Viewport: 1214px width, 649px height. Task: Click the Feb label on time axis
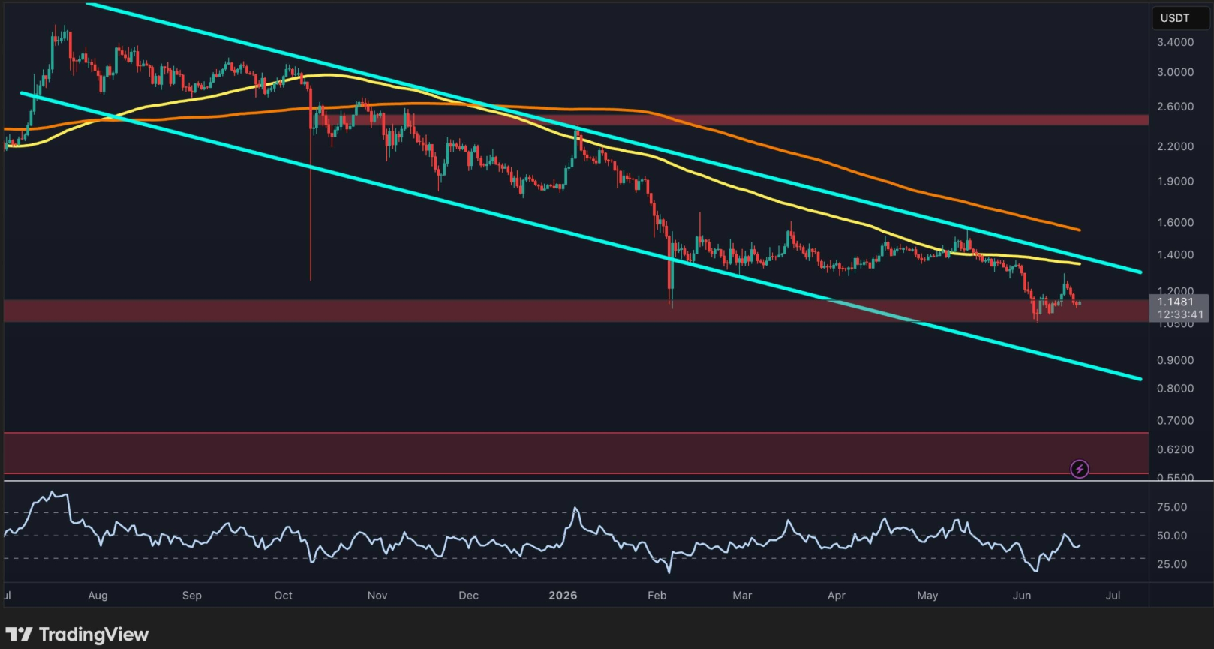[657, 596]
